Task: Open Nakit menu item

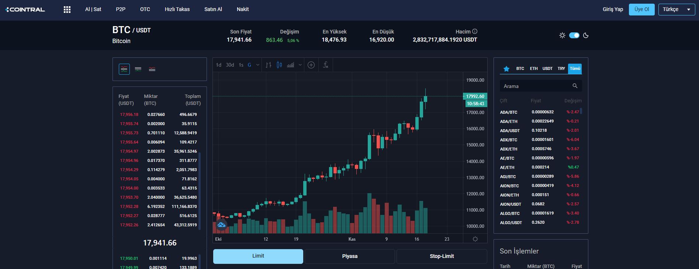Action: [243, 9]
